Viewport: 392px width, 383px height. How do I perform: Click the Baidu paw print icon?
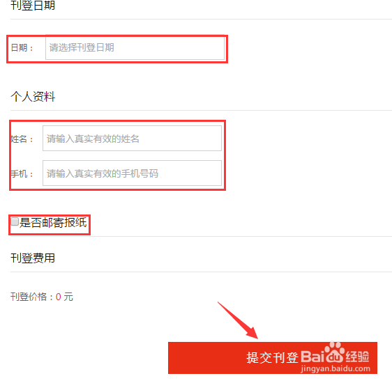click(x=335, y=352)
